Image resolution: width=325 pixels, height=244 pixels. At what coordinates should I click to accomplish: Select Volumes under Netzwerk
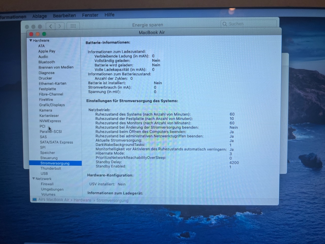coord(48,194)
